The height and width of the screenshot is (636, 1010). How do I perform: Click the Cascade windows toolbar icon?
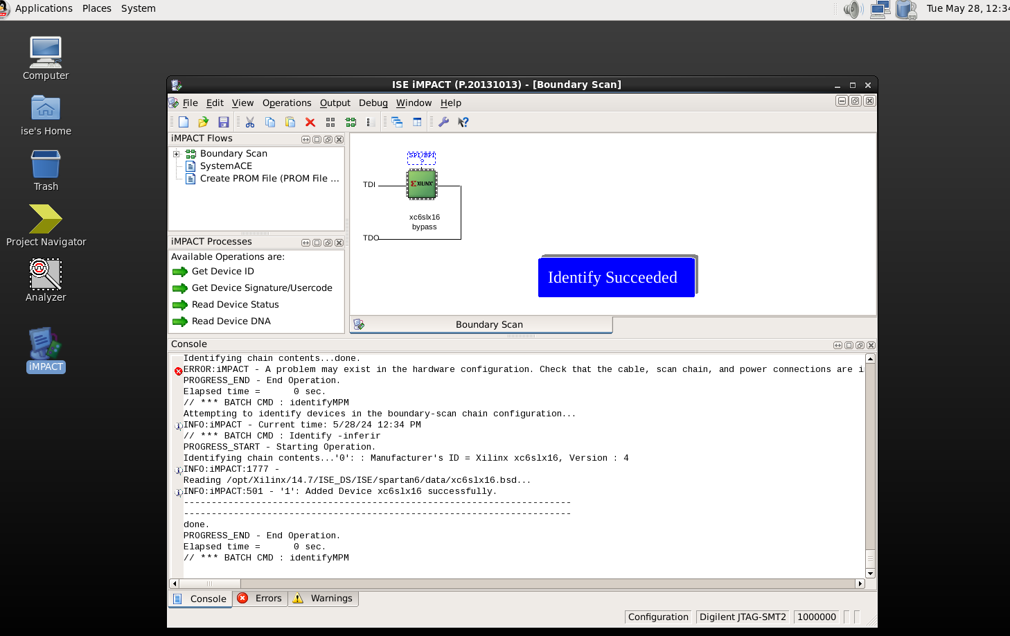click(x=397, y=122)
